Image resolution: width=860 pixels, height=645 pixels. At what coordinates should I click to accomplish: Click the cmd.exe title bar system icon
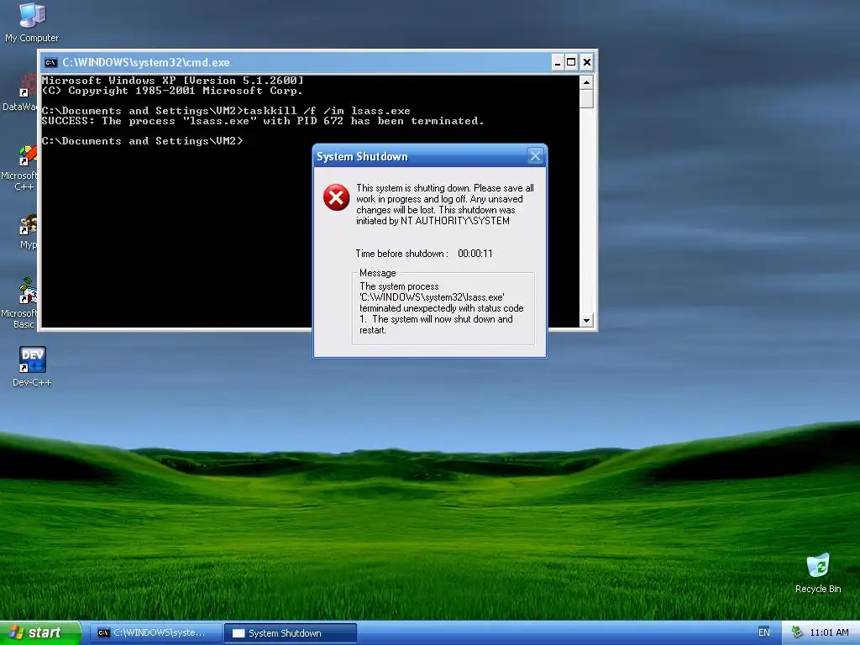(x=50, y=62)
